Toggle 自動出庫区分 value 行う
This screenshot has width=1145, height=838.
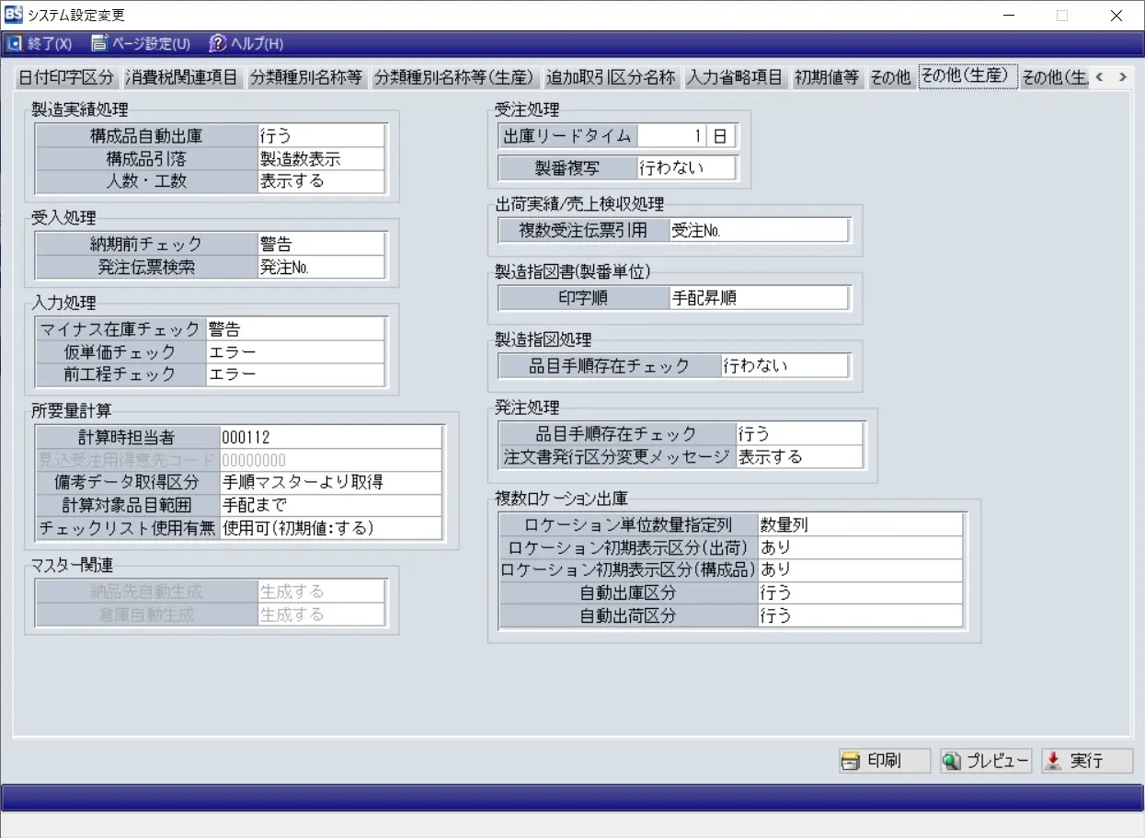[x=859, y=593]
